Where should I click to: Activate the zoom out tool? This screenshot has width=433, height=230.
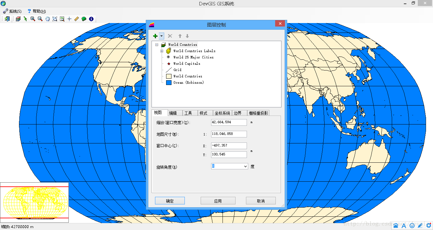pos(40,19)
